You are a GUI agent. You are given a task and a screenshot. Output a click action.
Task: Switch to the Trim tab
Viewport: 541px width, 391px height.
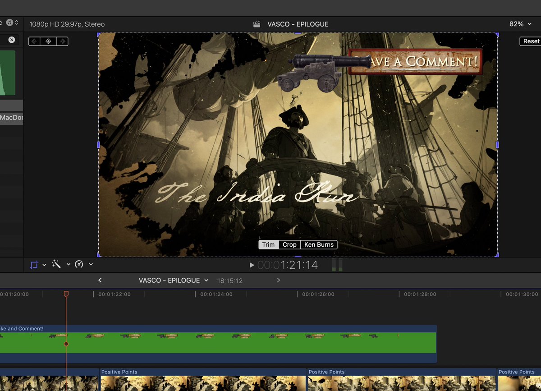click(x=268, y=244)
